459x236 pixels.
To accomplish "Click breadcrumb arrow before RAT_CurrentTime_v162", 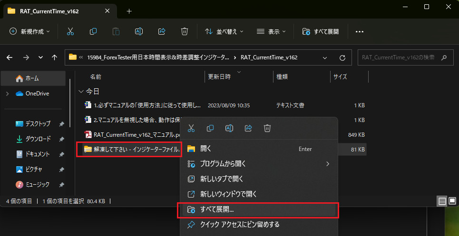I will click(x=235, y=57).
